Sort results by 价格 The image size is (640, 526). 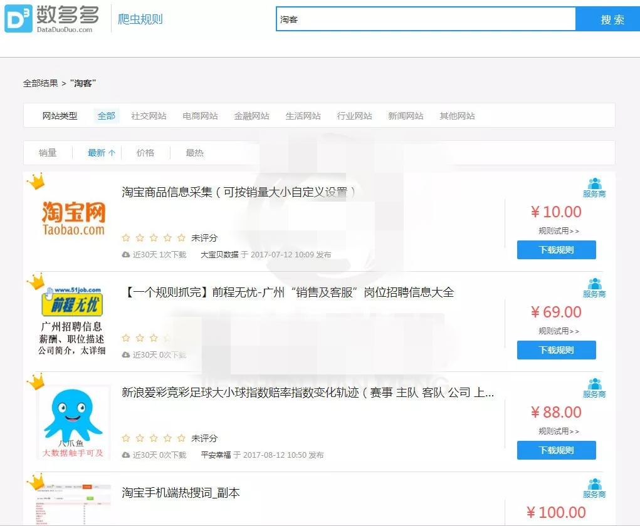(145, 153)
